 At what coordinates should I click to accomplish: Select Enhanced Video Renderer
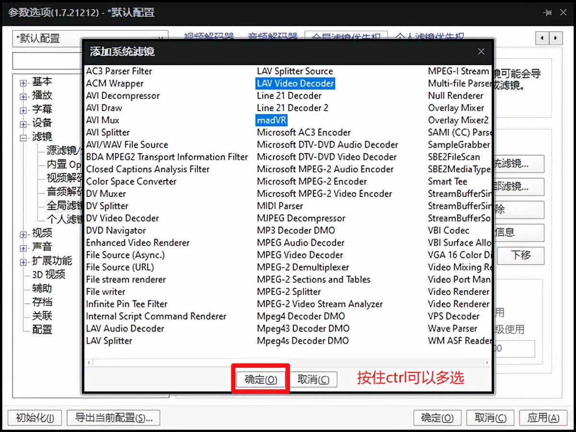(138, 243)
